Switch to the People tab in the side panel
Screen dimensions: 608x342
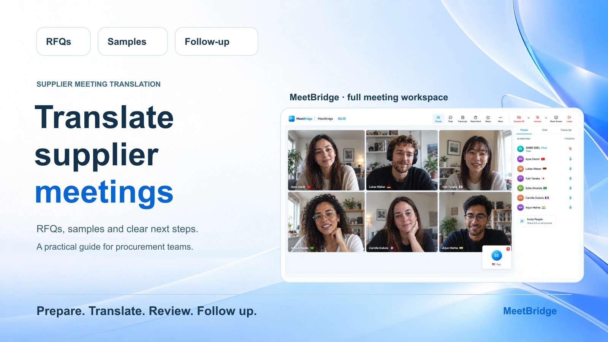pyautogui.click(x=524, y=130)
